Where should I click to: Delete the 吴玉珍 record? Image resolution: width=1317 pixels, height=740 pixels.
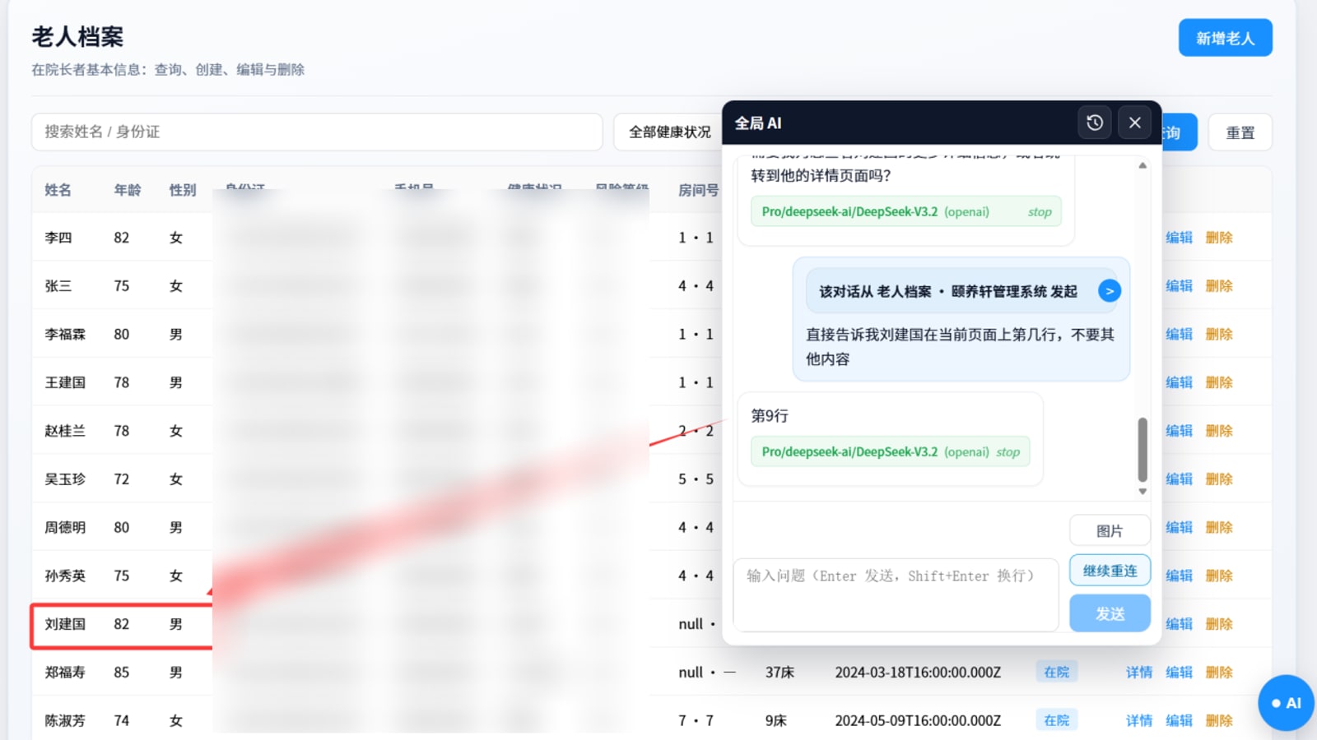point(1219,479)
